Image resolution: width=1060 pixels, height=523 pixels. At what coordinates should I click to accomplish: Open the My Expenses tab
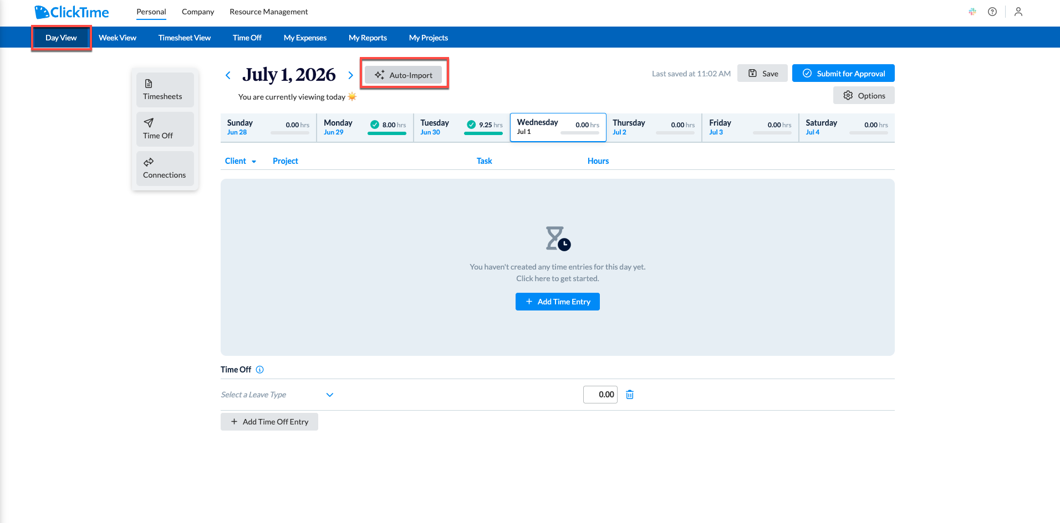(305, 38)
